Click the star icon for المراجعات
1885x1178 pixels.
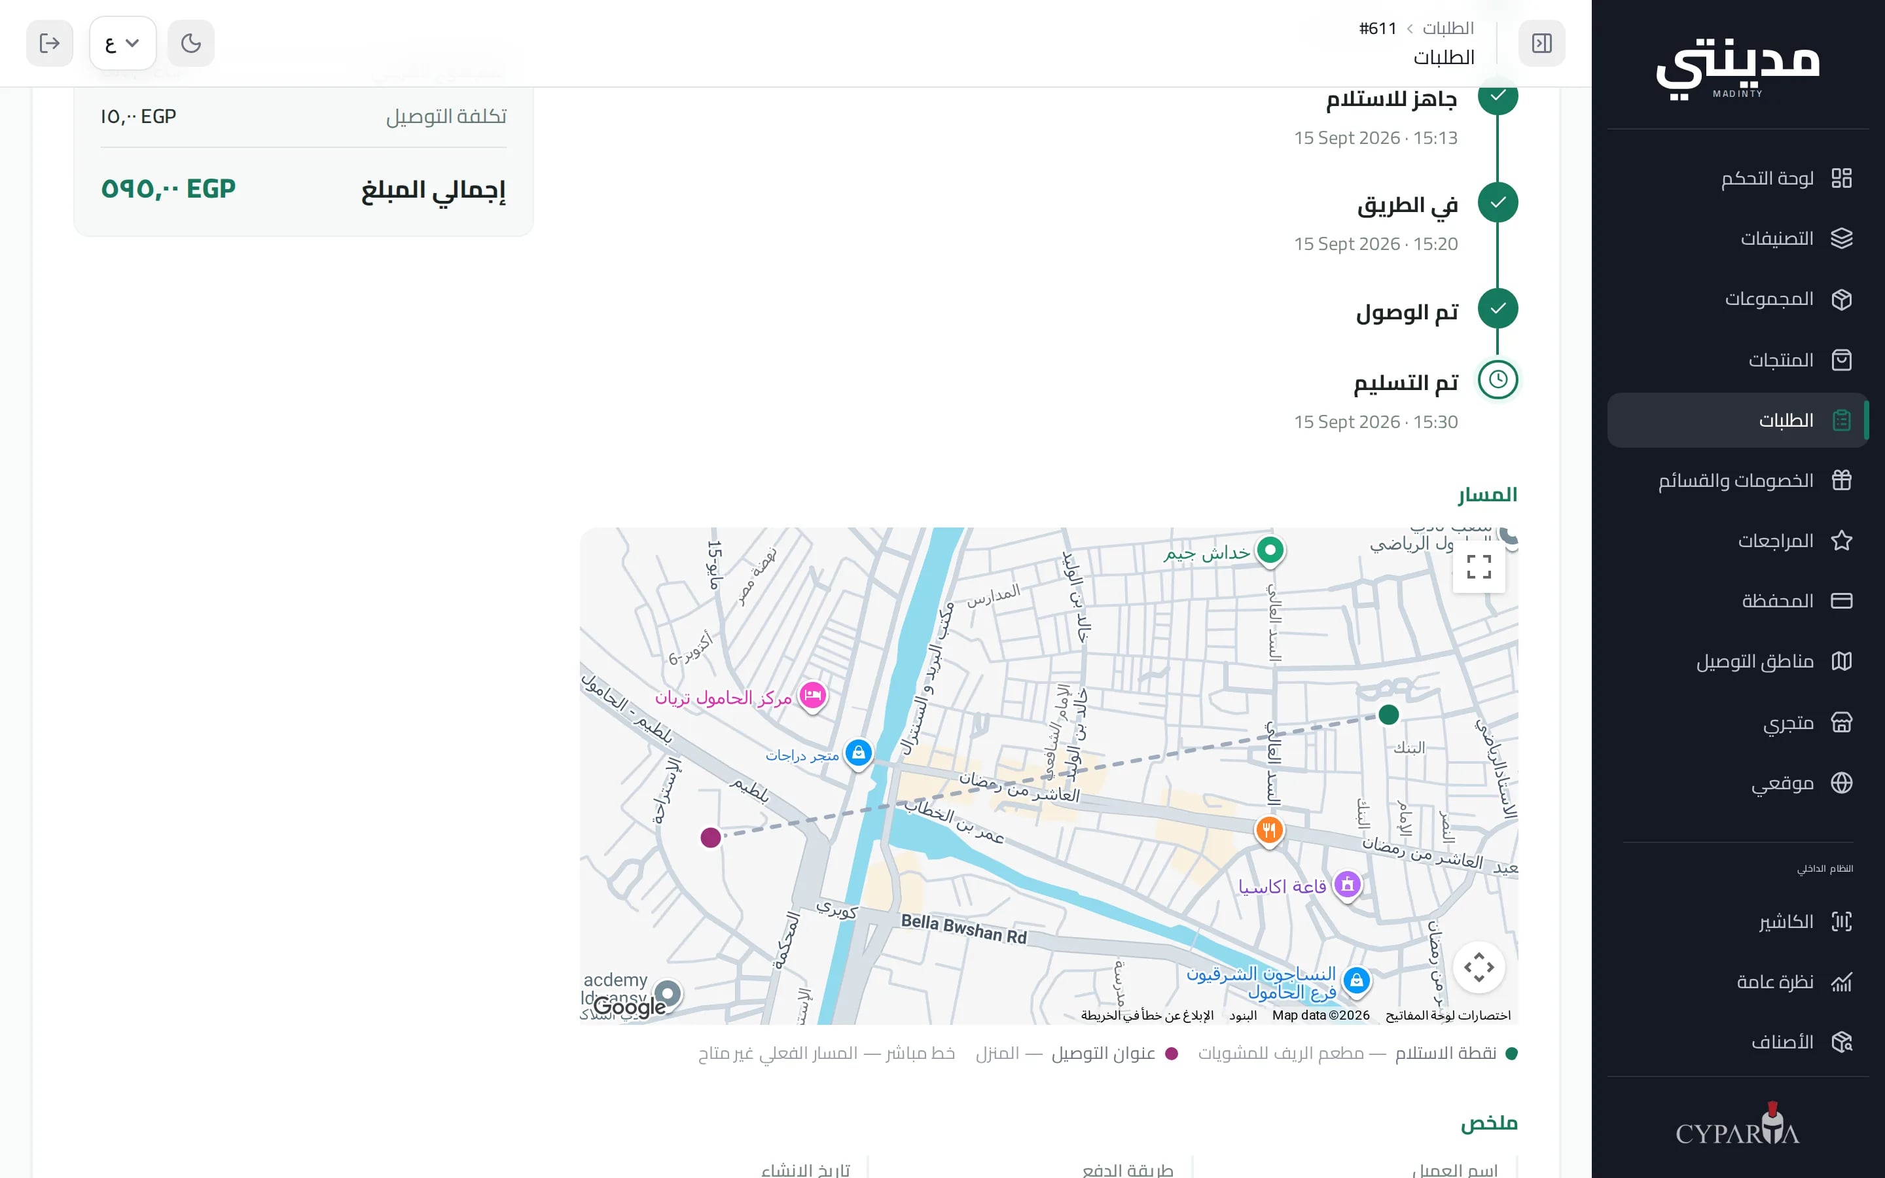[1841, 541]
